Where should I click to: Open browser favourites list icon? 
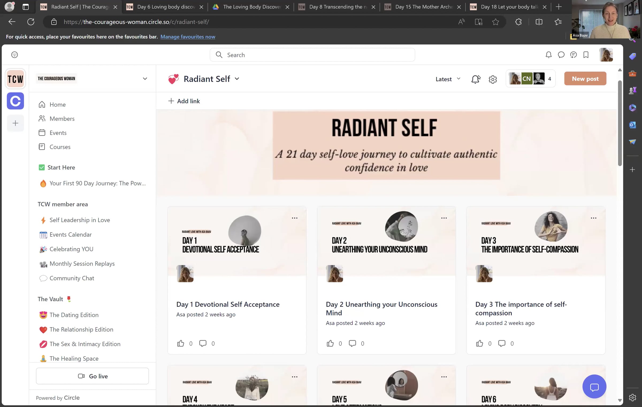(x=558, y=22)
